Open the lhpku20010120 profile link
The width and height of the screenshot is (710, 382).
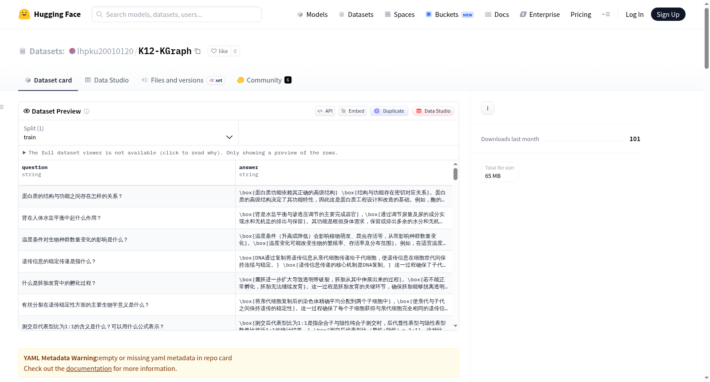click(x=105, y=51)
